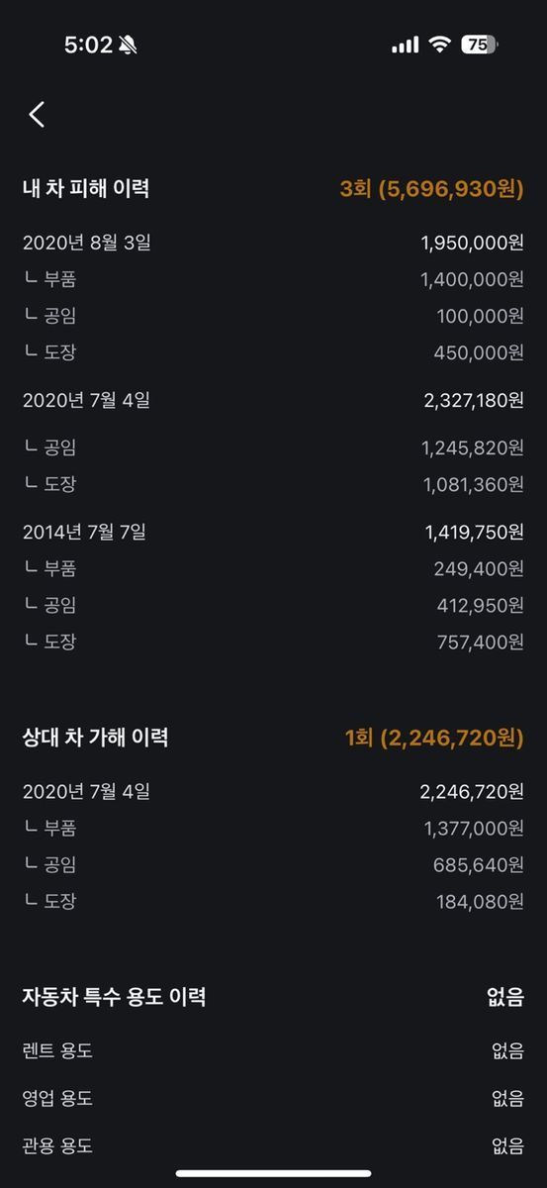This screenshot has width=547, height=1188.
Task: Tap the 5:02 clock in status bar
Action: (x=88, y=45)
